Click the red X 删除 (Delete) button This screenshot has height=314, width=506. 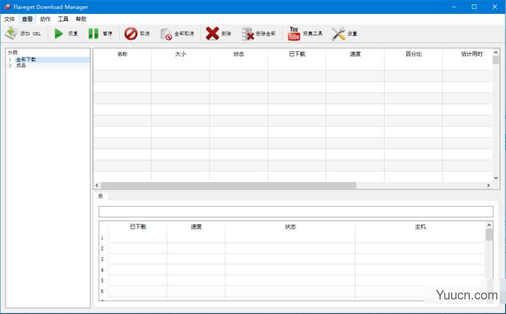pyautogui.click(x=218, y=33)
